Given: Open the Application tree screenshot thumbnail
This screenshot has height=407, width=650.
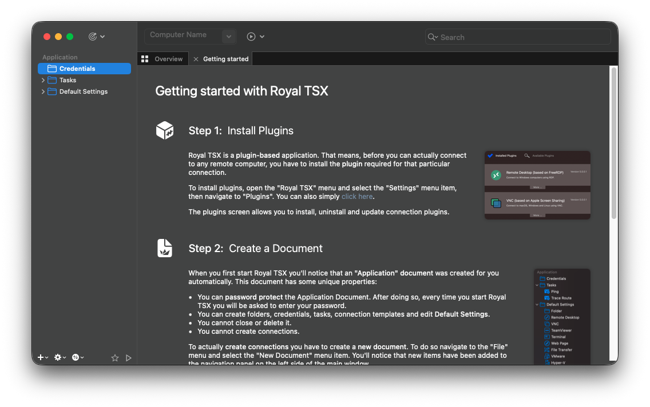Looking at the screenshot, I should point(562,317).
